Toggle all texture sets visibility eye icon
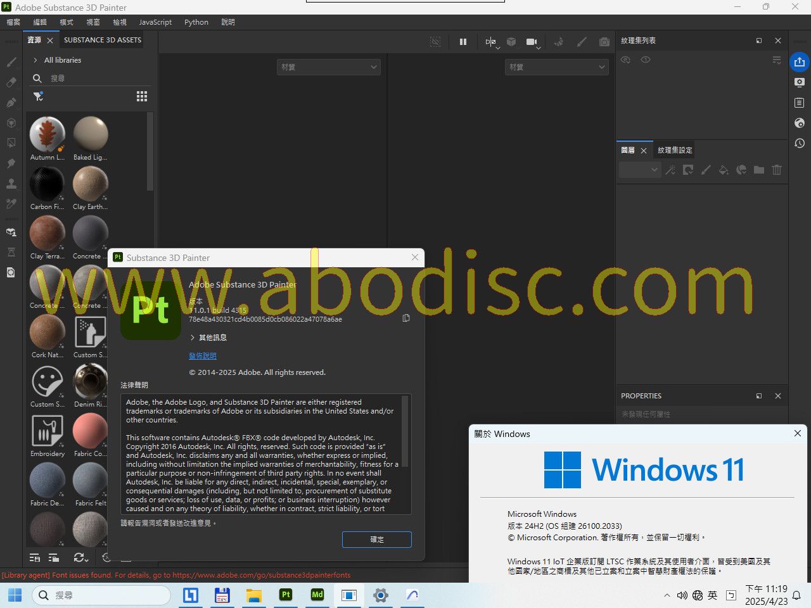The height and width of the screenshot is (608, 811). tap(626, 60)
